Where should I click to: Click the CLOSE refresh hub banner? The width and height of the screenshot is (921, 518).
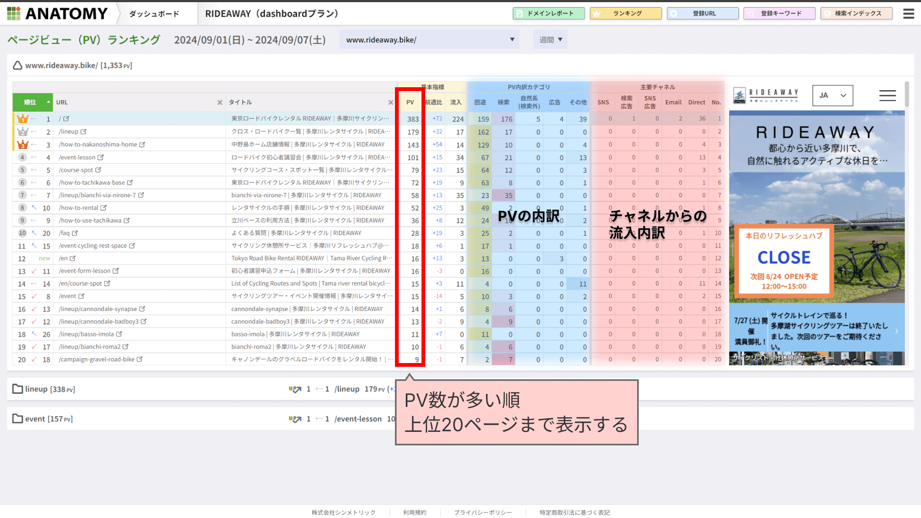[x=785, y=258]
